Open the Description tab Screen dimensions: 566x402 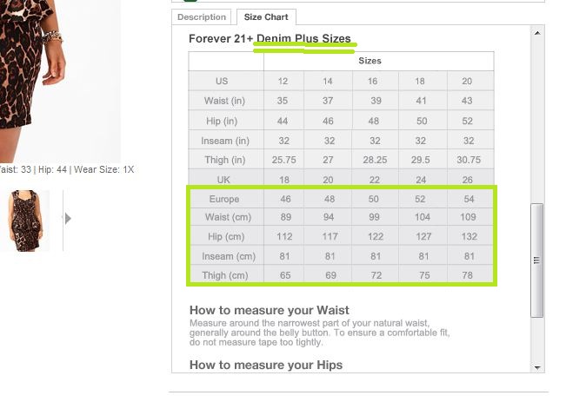201,17
